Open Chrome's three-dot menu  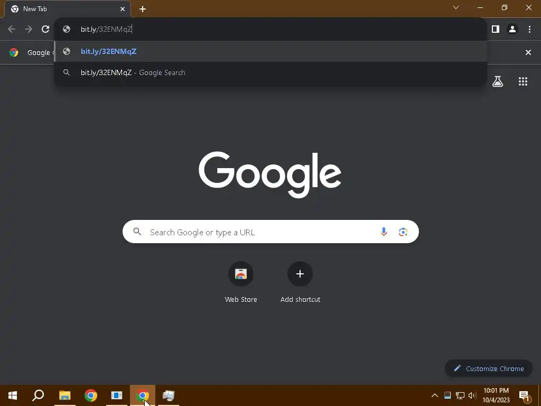[x=529, y=29]
